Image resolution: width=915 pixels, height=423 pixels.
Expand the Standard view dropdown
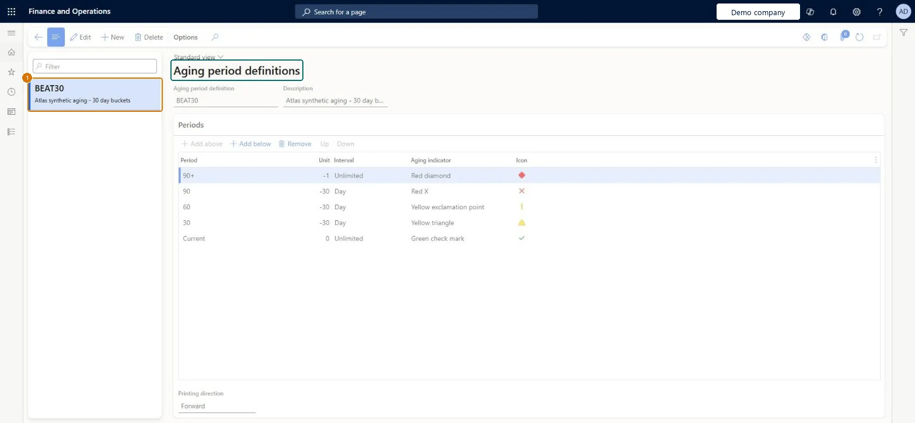[x=198, y=57]
